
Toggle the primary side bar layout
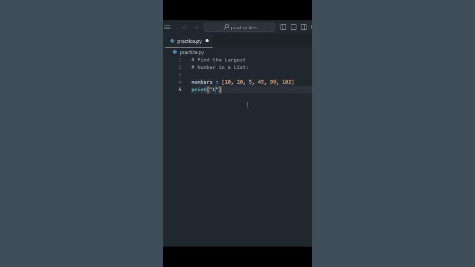click(283, 27)
